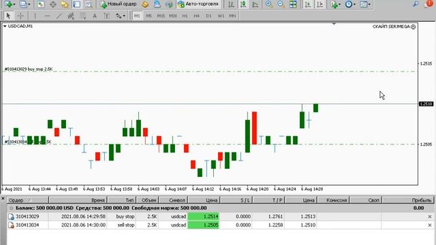This screenshot has width=436, height=245.
Task: Switch to line chart display
Action: pos(255,4)
